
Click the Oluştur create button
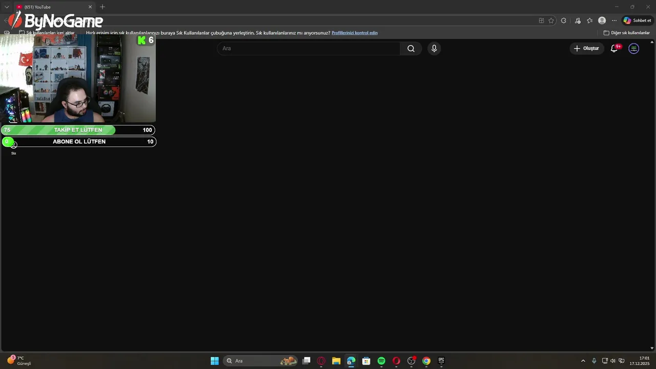tap(586, 48)
